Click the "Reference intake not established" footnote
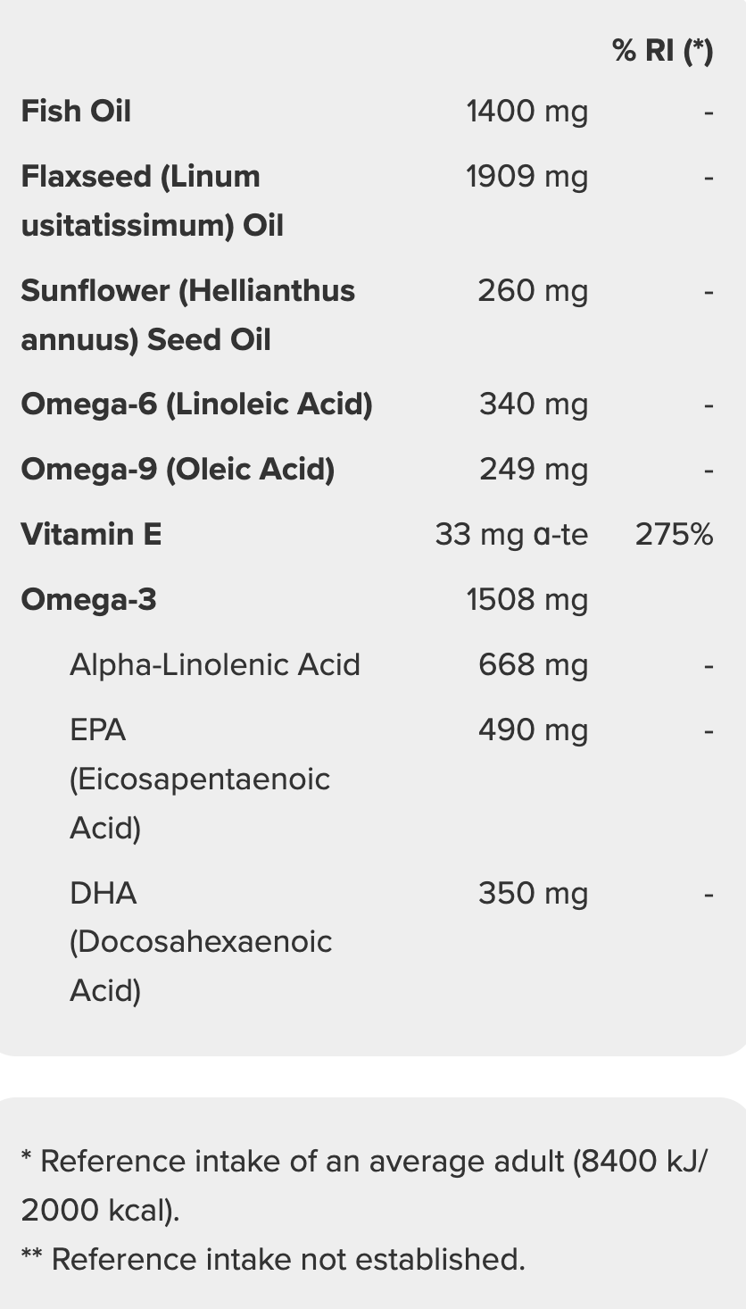Viewport: 746px width, 1309px height. coord(273,1259)
